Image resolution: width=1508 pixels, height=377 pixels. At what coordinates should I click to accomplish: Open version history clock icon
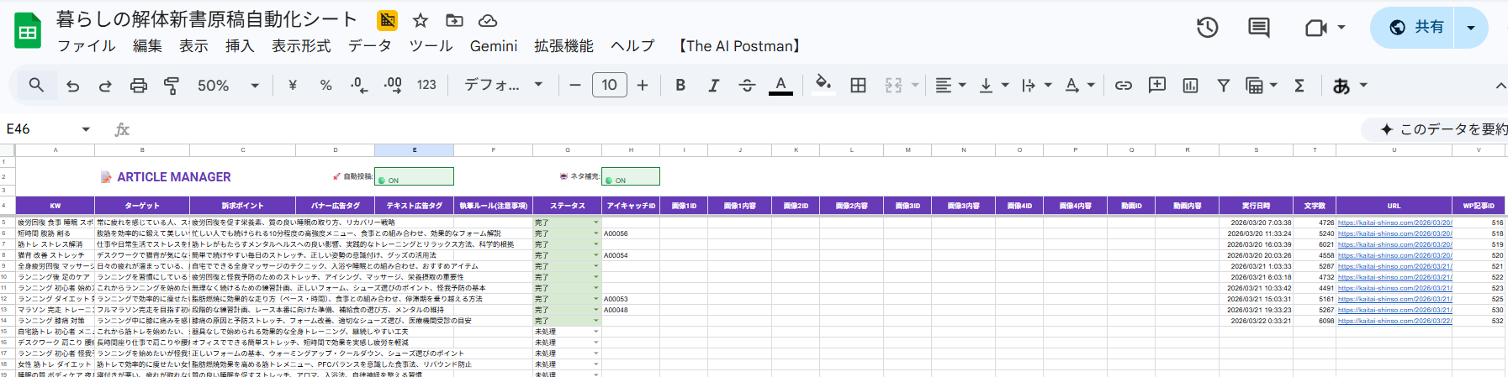(1207, 28)
